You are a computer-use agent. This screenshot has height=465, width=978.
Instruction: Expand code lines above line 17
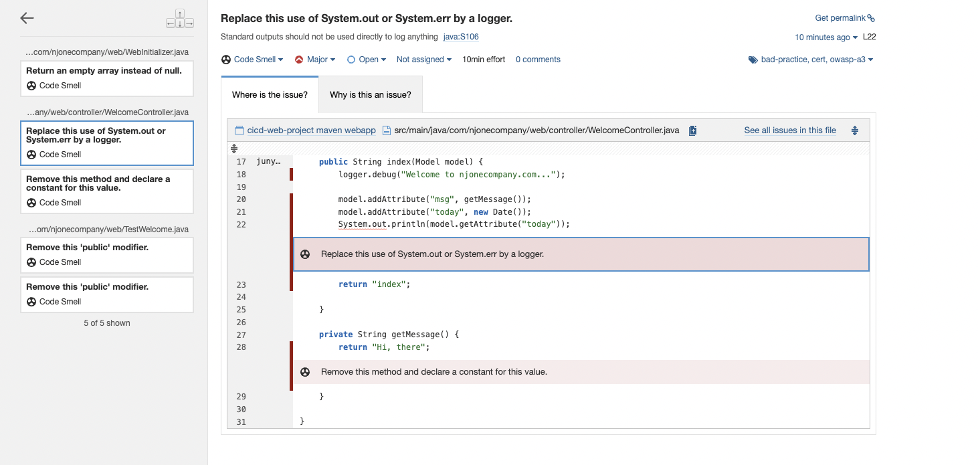[x=234, y=148]
